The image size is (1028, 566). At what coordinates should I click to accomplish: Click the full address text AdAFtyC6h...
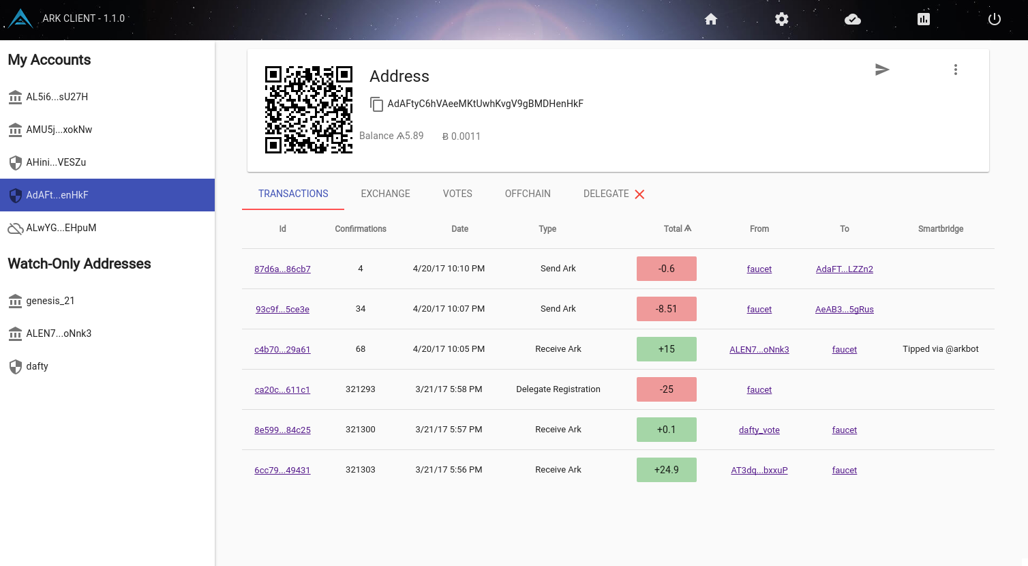[485, 104]
